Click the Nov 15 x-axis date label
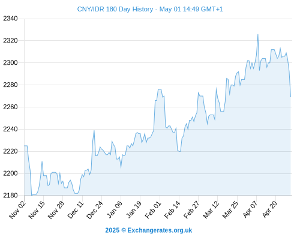 [37, 209]
